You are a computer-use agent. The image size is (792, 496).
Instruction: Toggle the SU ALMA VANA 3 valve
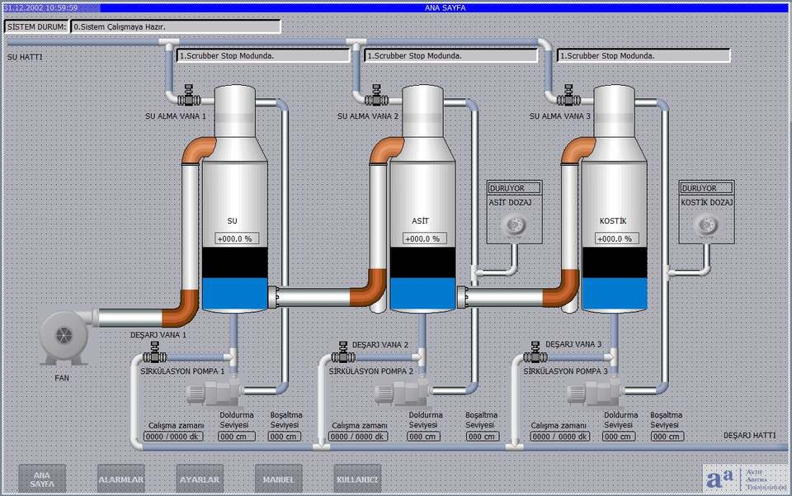(568, 97)
